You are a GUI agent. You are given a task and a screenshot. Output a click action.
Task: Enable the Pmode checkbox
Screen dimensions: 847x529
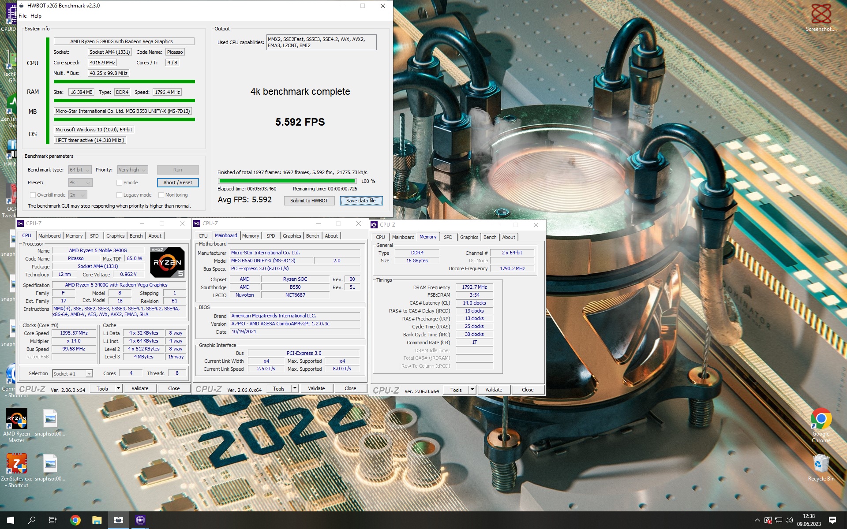click(119, 183)
